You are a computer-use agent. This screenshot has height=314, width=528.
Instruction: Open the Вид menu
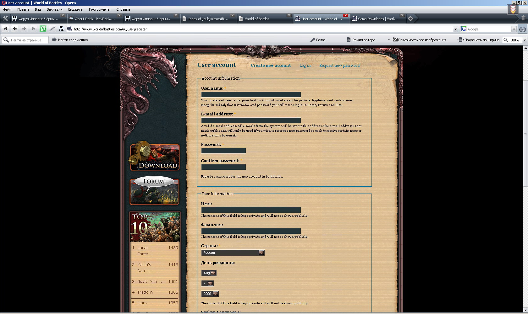(38, 9)
